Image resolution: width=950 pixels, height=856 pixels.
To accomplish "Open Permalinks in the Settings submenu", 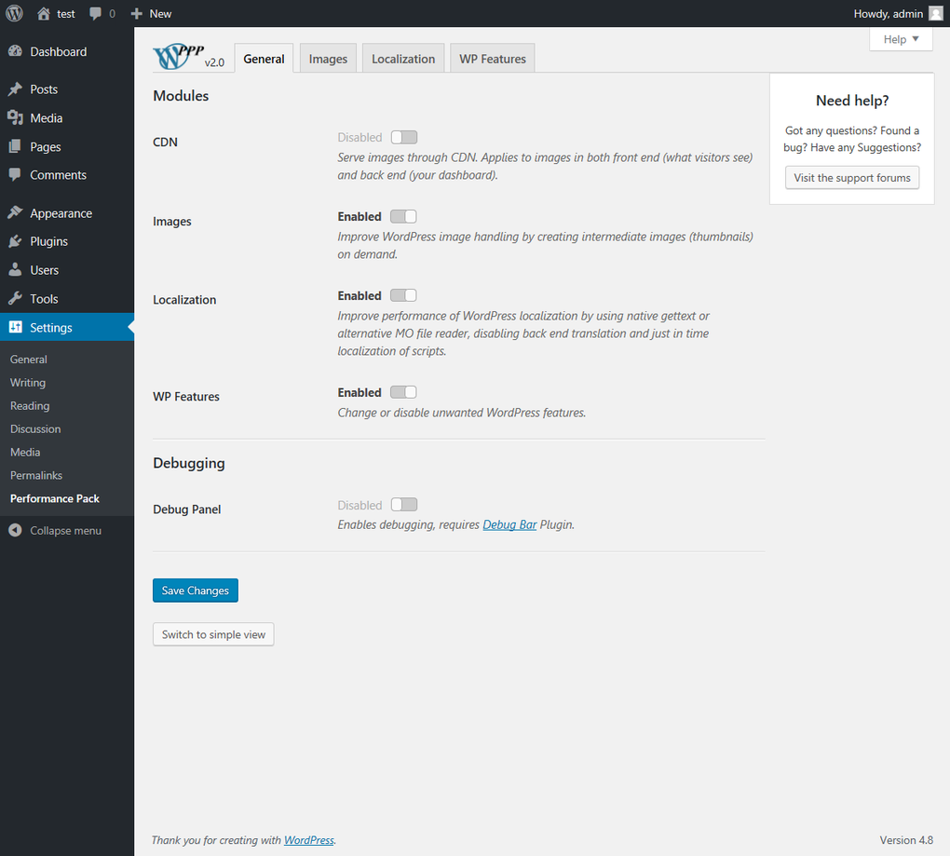I will (x=35, y=475).
